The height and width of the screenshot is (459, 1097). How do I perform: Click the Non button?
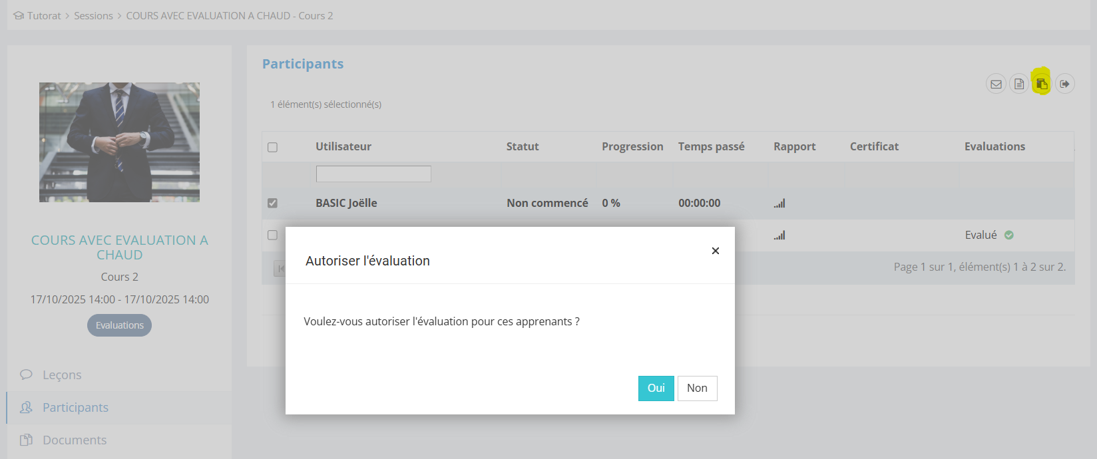pos(697,388)
